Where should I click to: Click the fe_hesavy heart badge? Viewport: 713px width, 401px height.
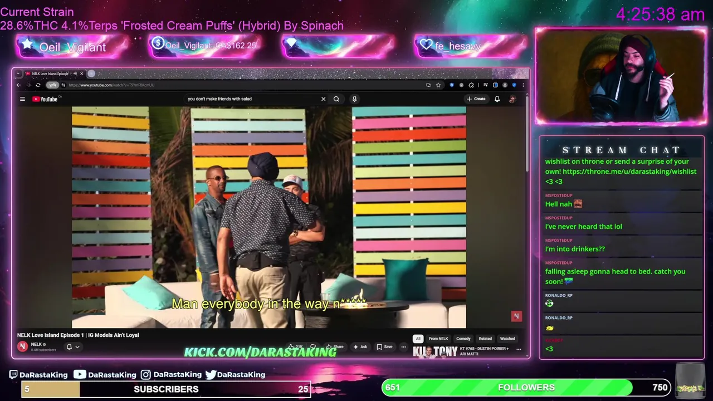(471, 46)
